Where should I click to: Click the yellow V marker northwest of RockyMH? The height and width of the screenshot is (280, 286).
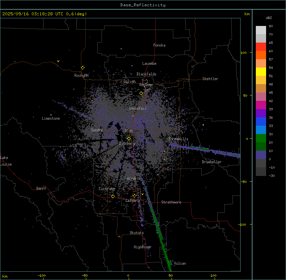pyautogui.click(x=58, y=61)
